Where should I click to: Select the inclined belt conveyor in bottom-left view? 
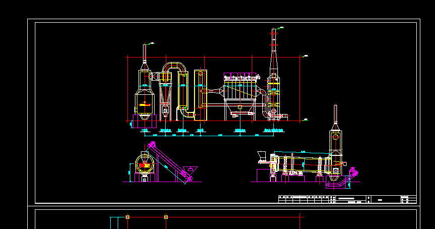(169, 162)
